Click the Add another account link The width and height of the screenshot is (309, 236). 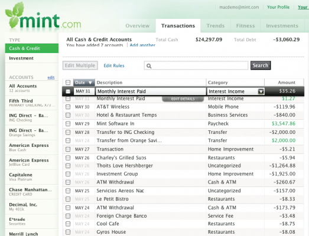tap(142, 45)
